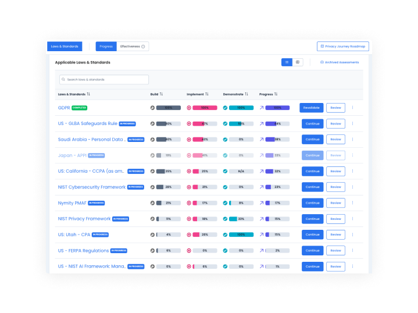Click the GDPR Build wrench icon
The image size is (418, 313).
coord(152,108)
